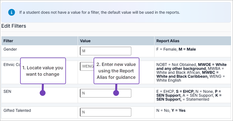Select the Gifted Talented row label

pyautogui.click(x=17, y=110)
